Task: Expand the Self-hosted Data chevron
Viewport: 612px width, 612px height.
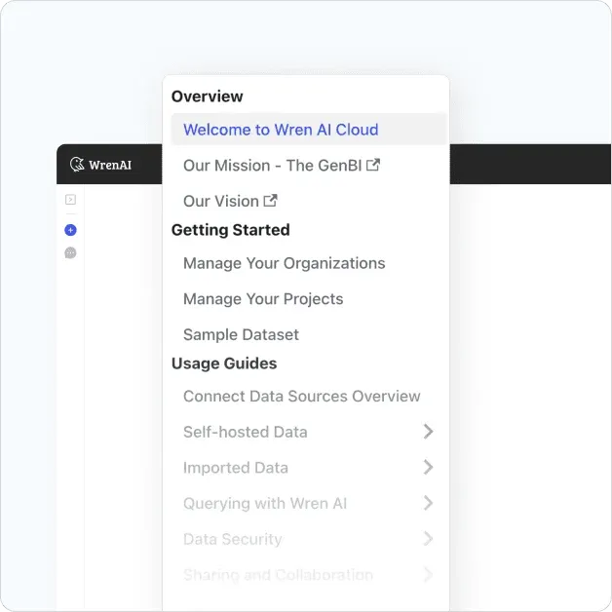Action: (428, 432)
